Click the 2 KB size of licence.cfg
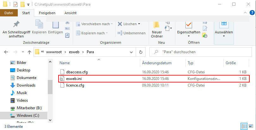The width and height of the screenshot is (256, 130). pyautogui.click(x=243, y=85)
